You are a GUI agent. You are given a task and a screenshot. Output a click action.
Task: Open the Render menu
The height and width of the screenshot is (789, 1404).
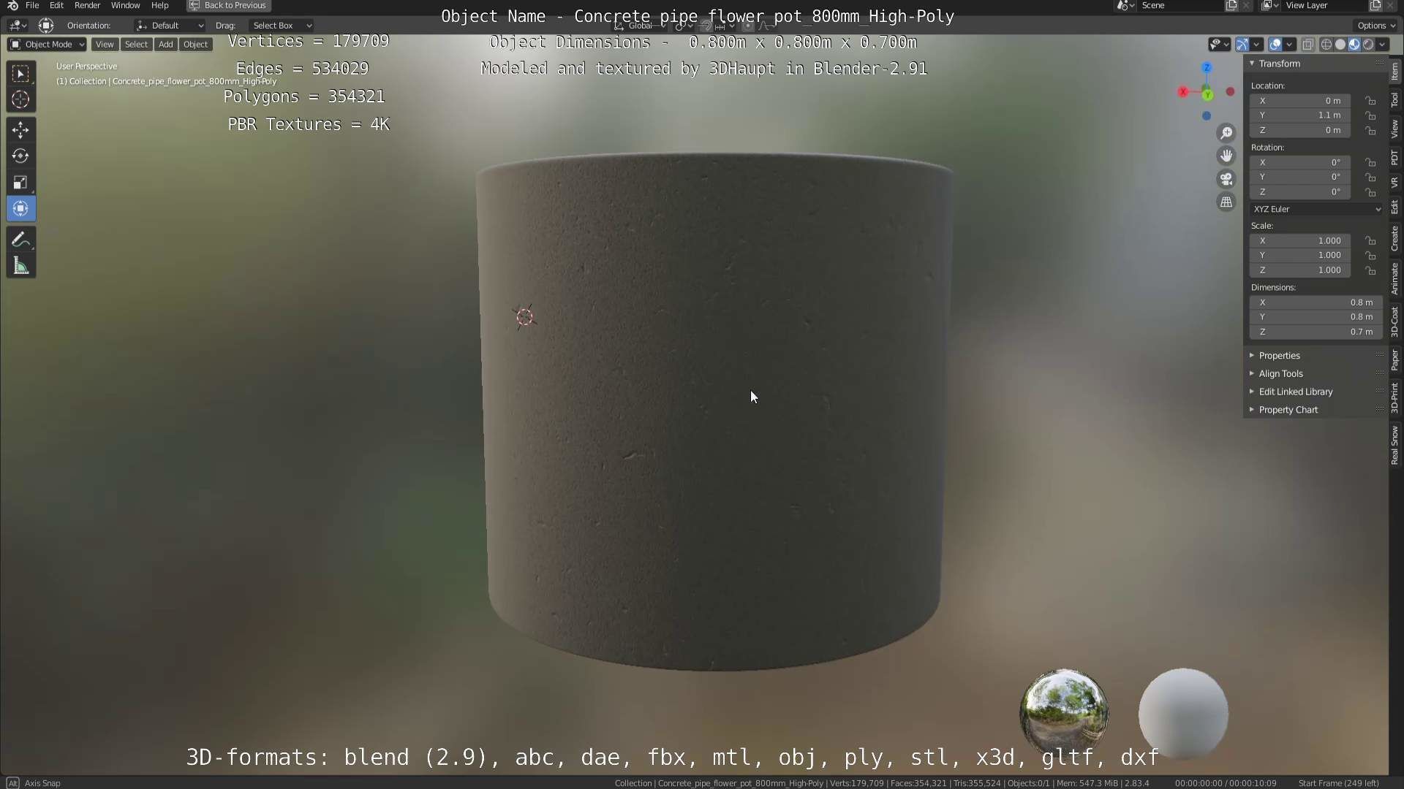click(87, 5)
